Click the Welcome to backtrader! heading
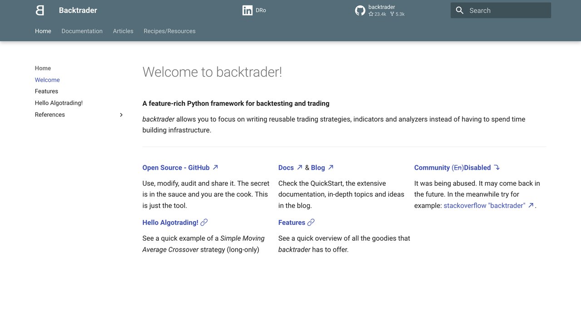581x327 pixels. (x=212, y=72)
